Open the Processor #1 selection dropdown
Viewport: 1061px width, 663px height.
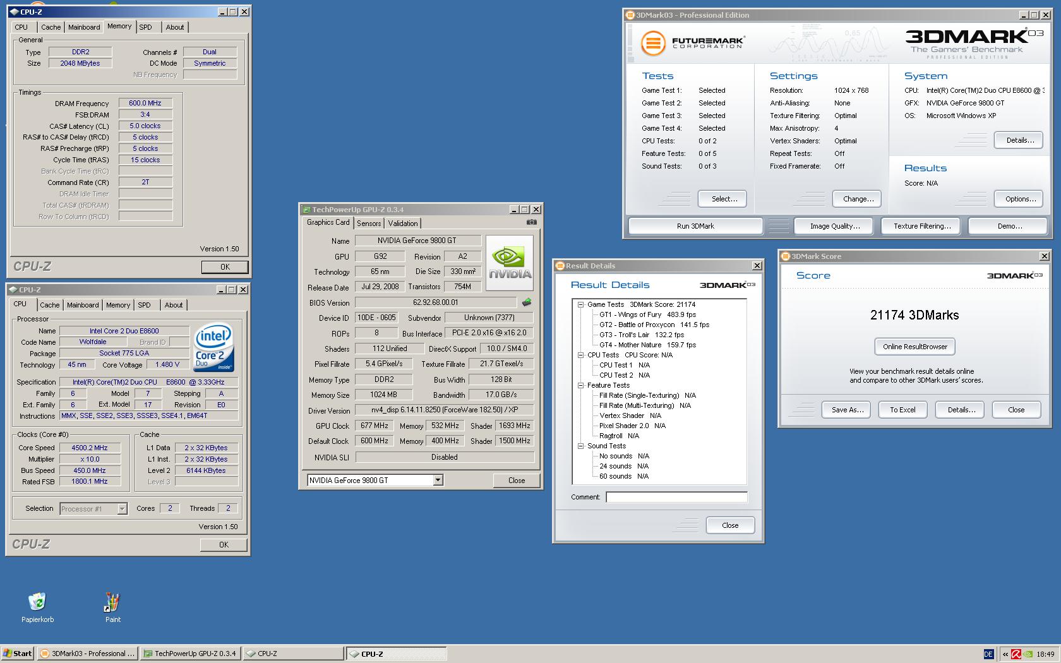tap(122, 509)
